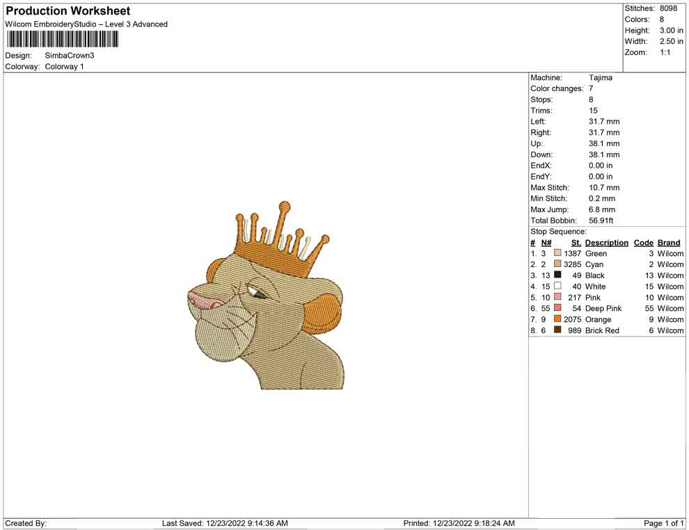Select the Black thread swatch
The image size is (689, 530).
point(557,275)
